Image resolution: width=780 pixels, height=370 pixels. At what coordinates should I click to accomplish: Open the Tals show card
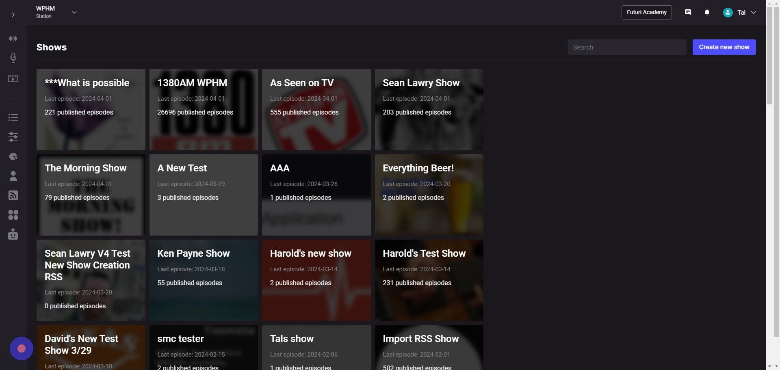(x=316, y=347)
